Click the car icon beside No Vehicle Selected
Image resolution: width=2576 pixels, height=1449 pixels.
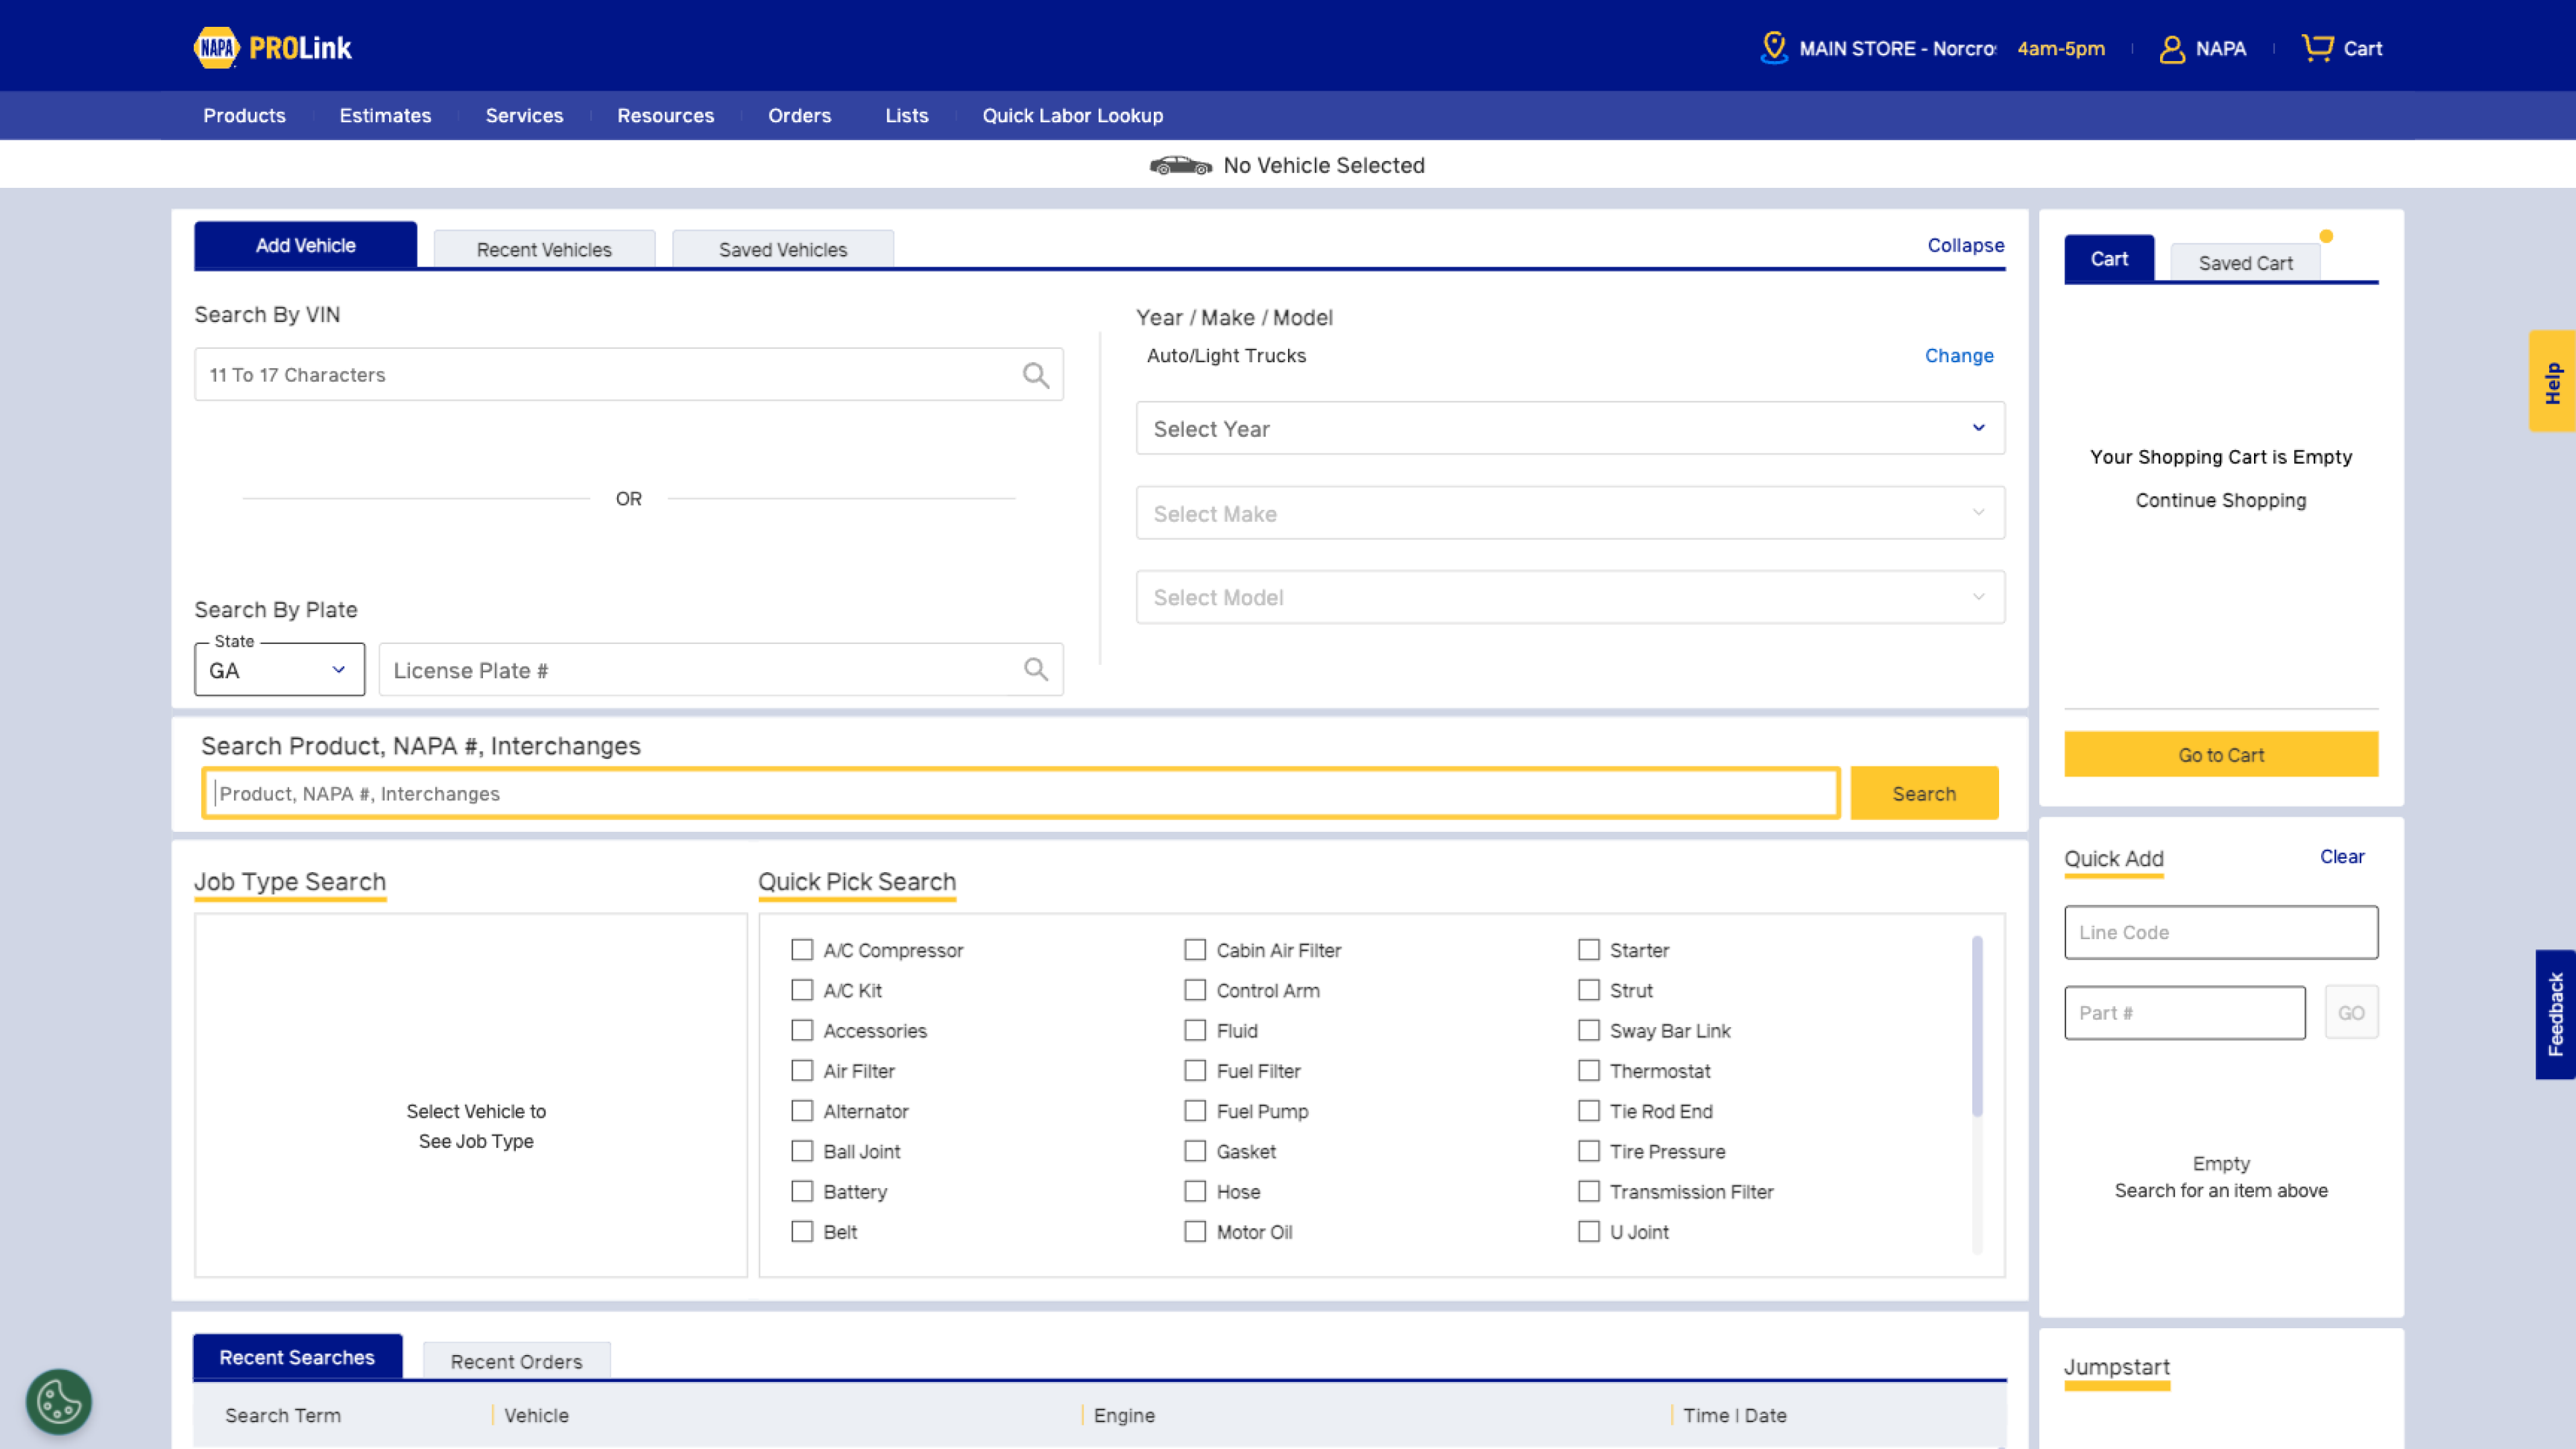pyautogui.click(x=1180, y=166)
